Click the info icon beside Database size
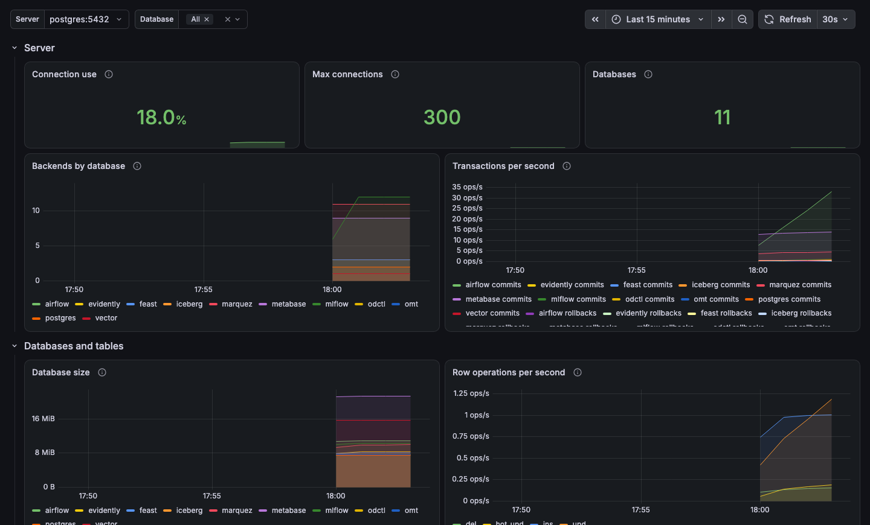 pos(102,372)
